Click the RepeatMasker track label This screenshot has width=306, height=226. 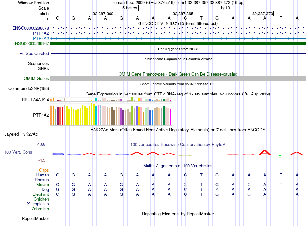[35, 218]
